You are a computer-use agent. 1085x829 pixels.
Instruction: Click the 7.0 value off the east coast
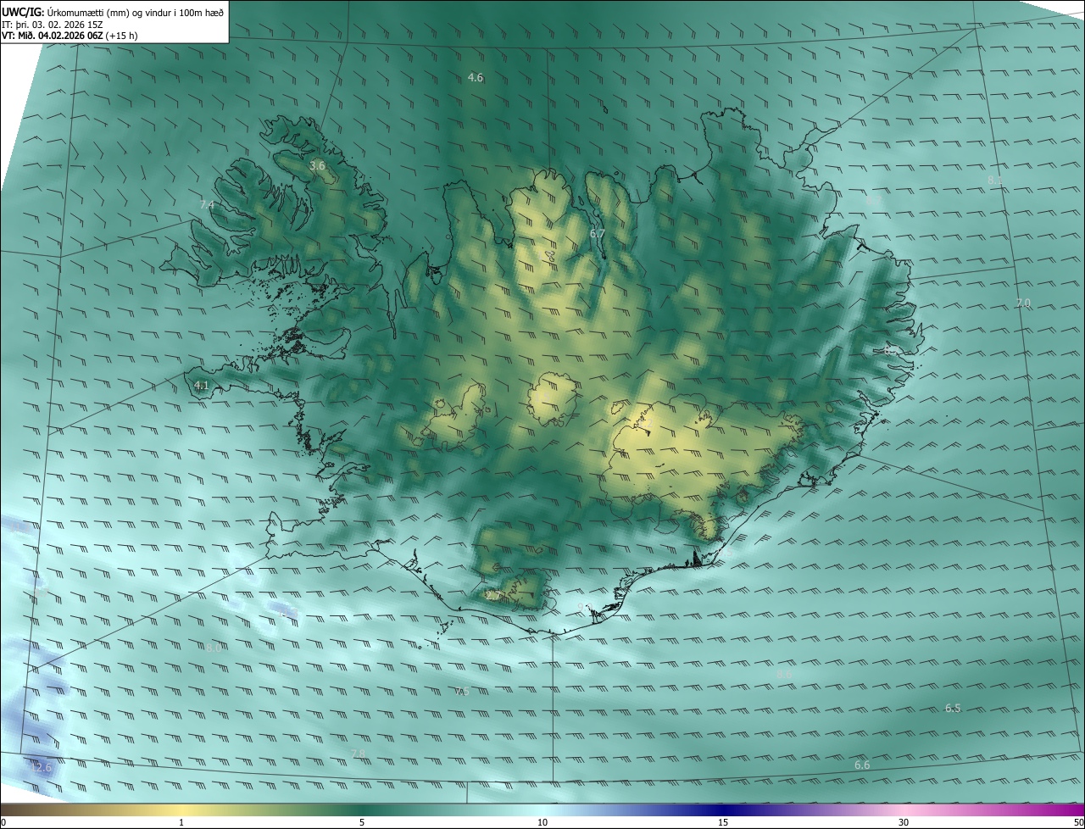[1023, 303]
